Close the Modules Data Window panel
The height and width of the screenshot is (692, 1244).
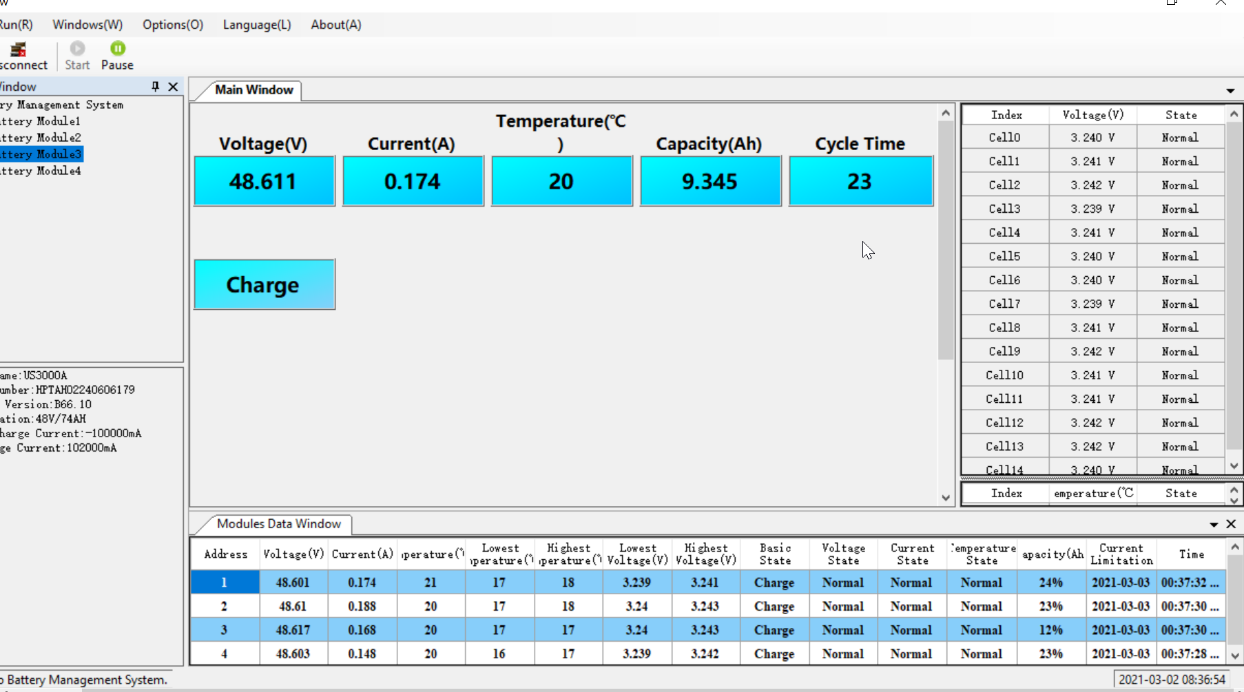1231,525
